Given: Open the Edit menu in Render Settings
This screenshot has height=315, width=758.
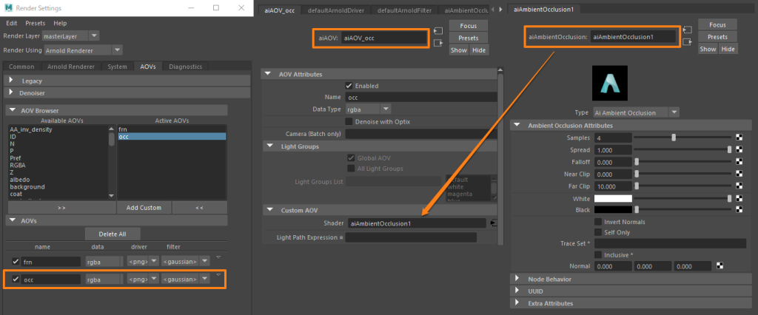Looking at the screenshot, I should click(x=12, y=23).
